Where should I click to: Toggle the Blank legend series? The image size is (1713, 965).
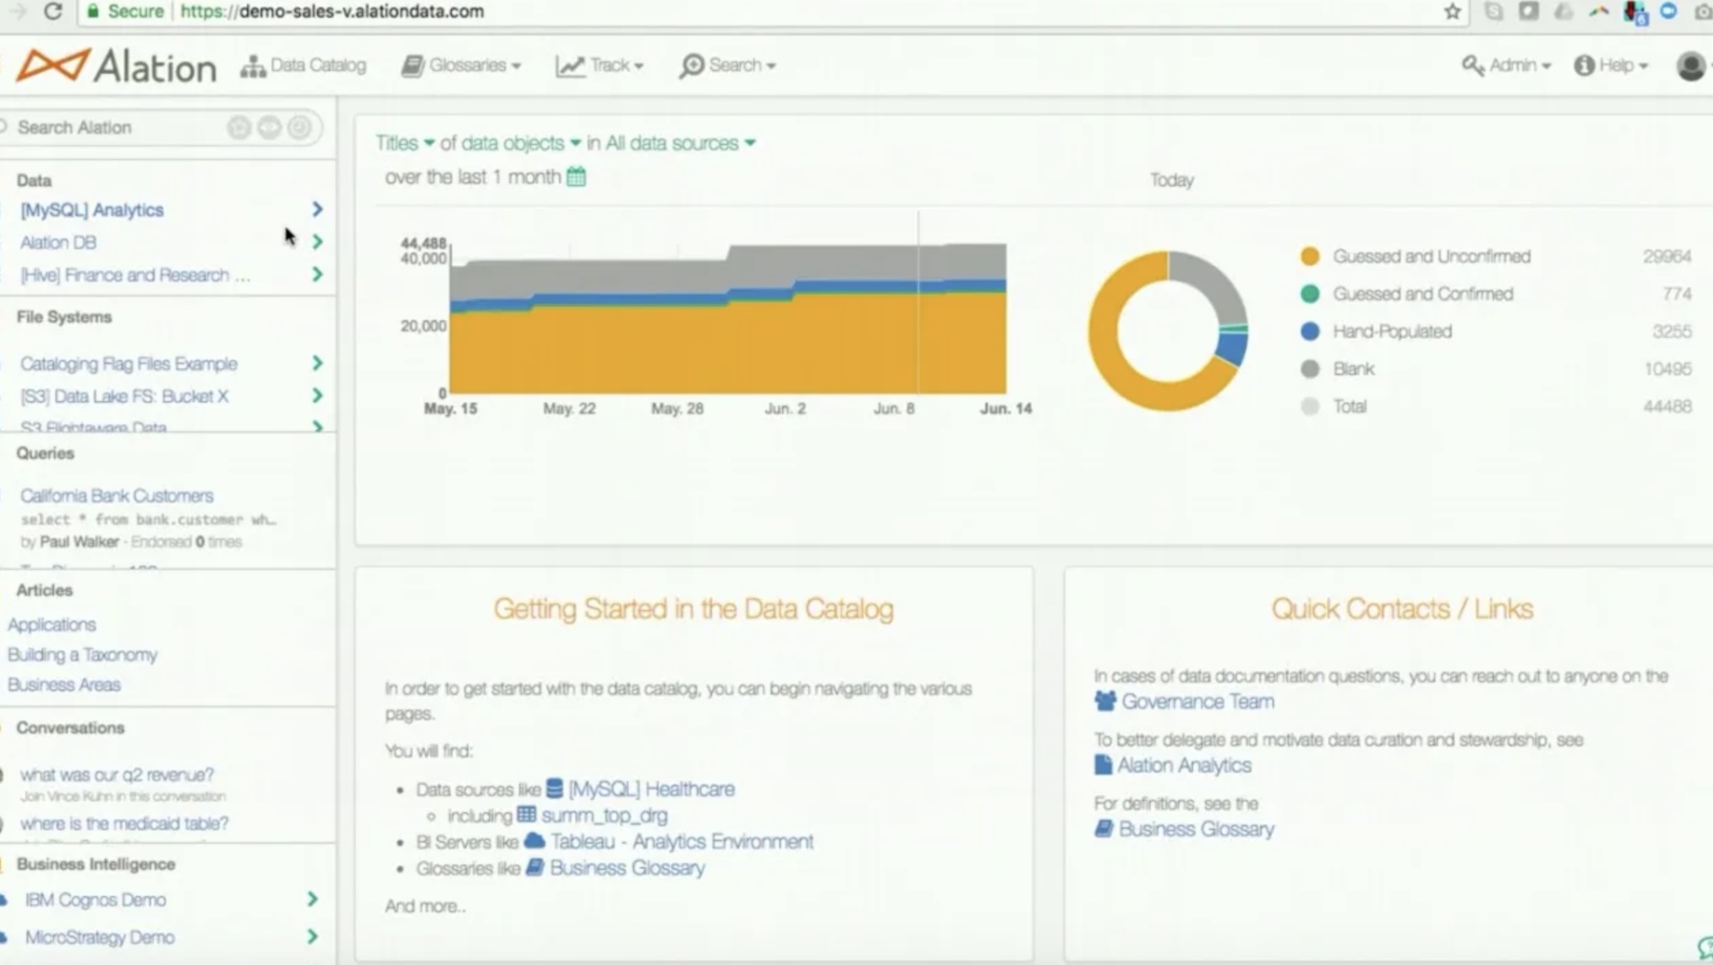tap(1353, 370)
